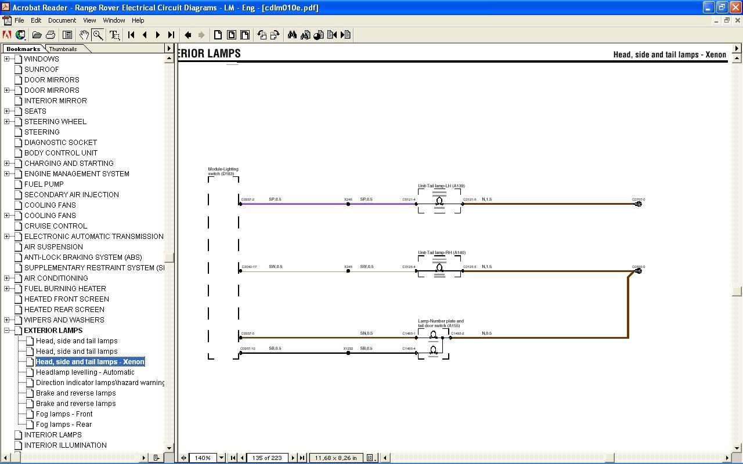
Task: Click the Print icon in toolbar
Action: (51, 35)
